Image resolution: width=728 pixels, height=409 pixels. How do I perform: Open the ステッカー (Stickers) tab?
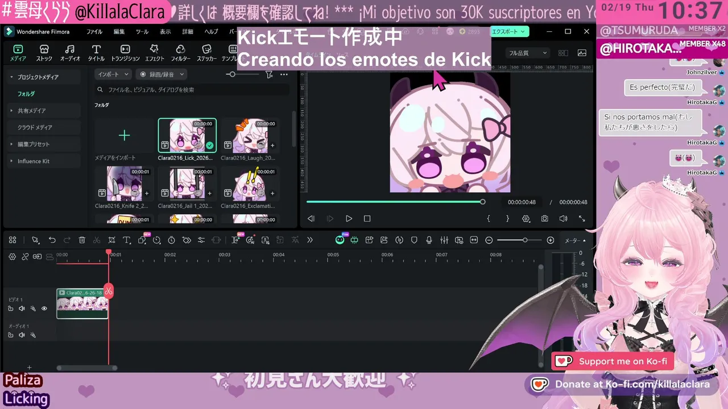point(207,53)
